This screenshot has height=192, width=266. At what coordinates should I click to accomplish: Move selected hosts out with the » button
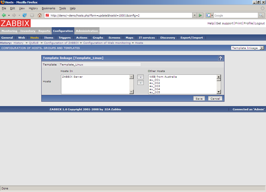coord(141,83)
